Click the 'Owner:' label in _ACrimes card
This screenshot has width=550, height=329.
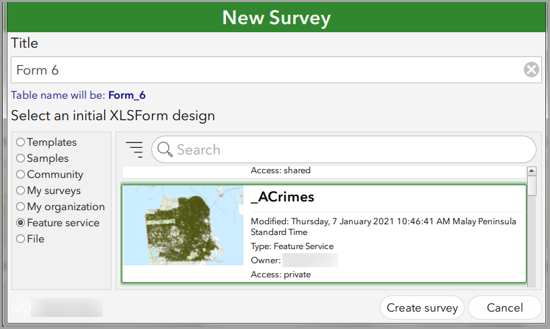266,261
